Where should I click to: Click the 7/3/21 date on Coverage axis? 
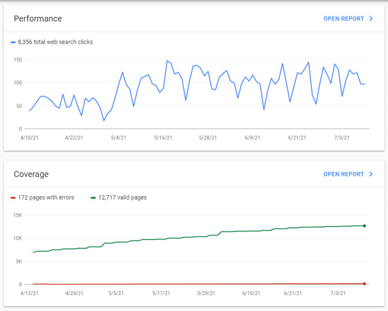point(338,293)
